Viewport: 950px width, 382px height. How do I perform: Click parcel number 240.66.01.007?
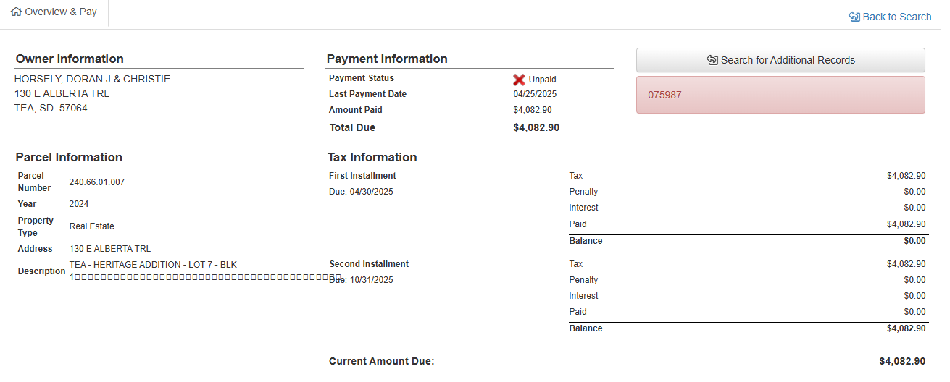tap(97, 182)
